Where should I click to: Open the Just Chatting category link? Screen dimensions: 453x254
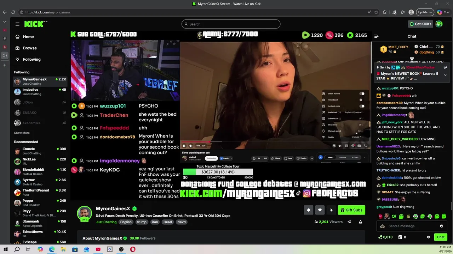tap(106, 222)
